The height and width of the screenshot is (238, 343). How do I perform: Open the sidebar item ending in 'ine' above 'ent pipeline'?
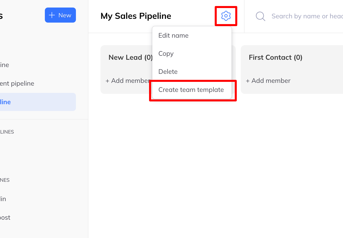(x=5, y=65)
